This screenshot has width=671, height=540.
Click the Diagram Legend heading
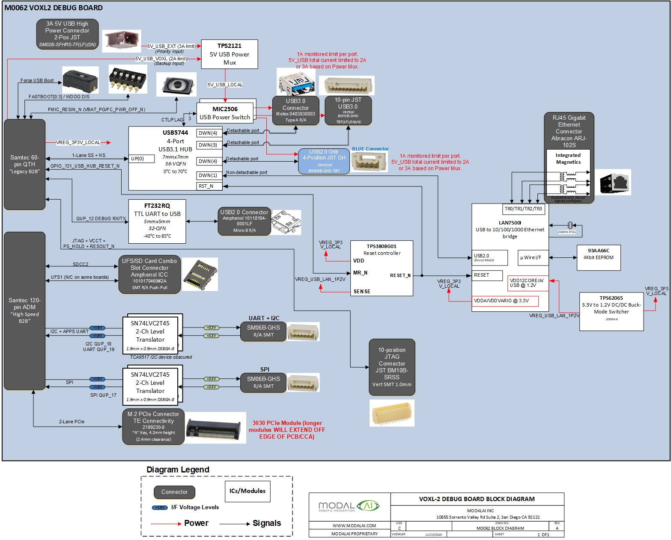tap(178, 469)
